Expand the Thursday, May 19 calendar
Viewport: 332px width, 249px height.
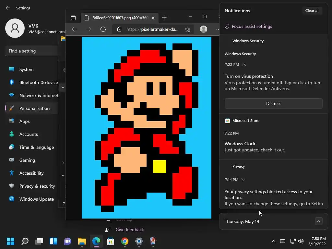[318, 221]
